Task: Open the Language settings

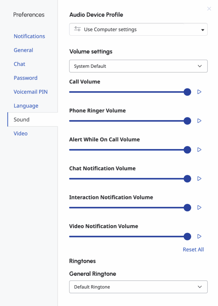Action: pos(26,105)
